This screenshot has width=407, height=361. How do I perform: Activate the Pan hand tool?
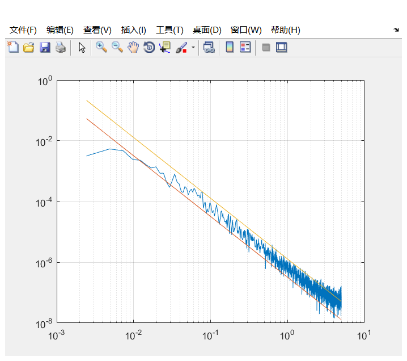(133, 48)
